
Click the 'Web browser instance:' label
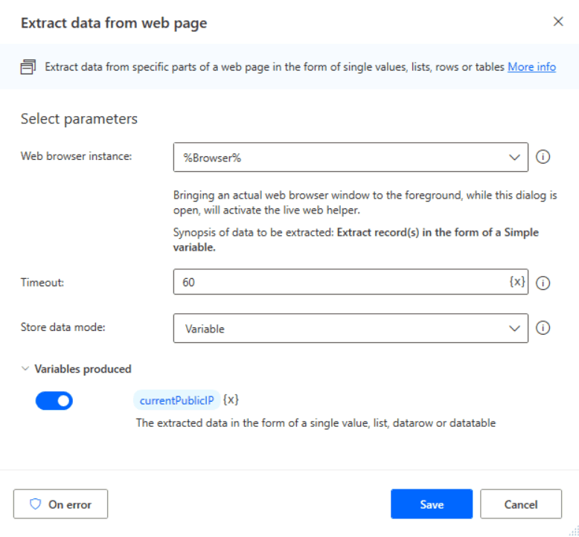point(76,156)
